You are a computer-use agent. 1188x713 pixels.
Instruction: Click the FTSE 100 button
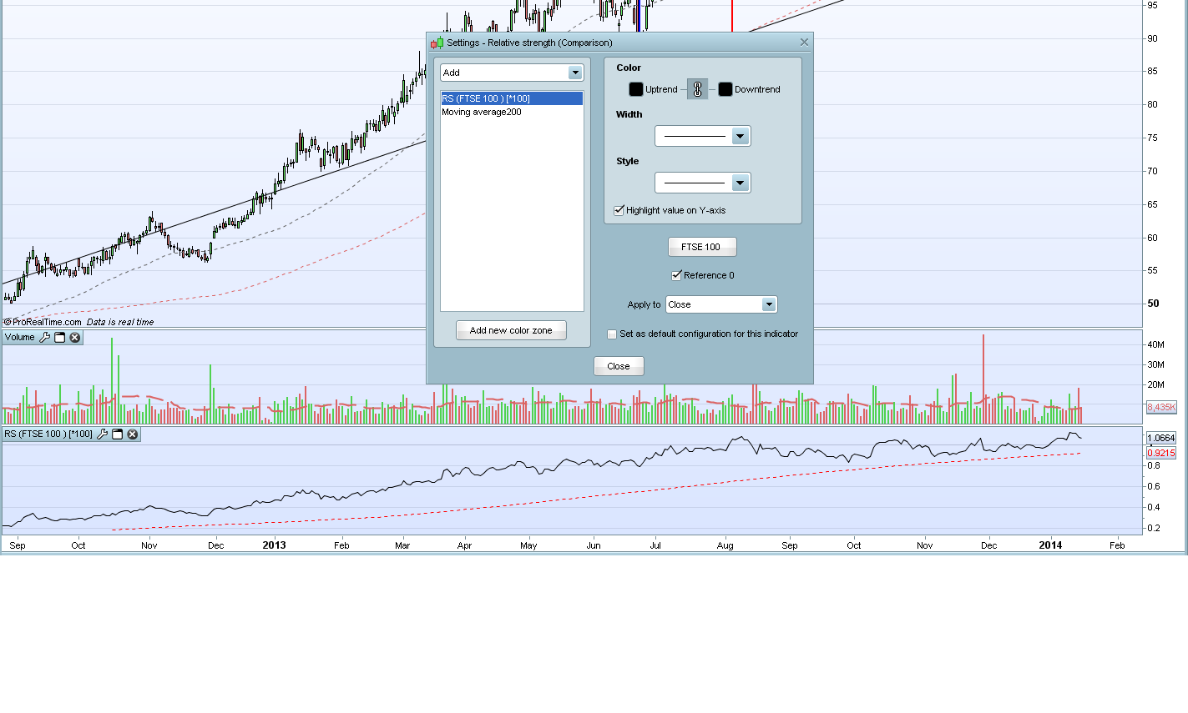pos(702,247)
